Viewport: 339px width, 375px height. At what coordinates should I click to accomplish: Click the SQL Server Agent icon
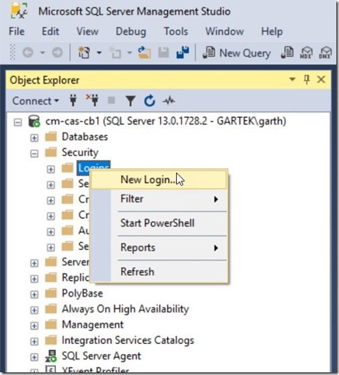[51, 356]
